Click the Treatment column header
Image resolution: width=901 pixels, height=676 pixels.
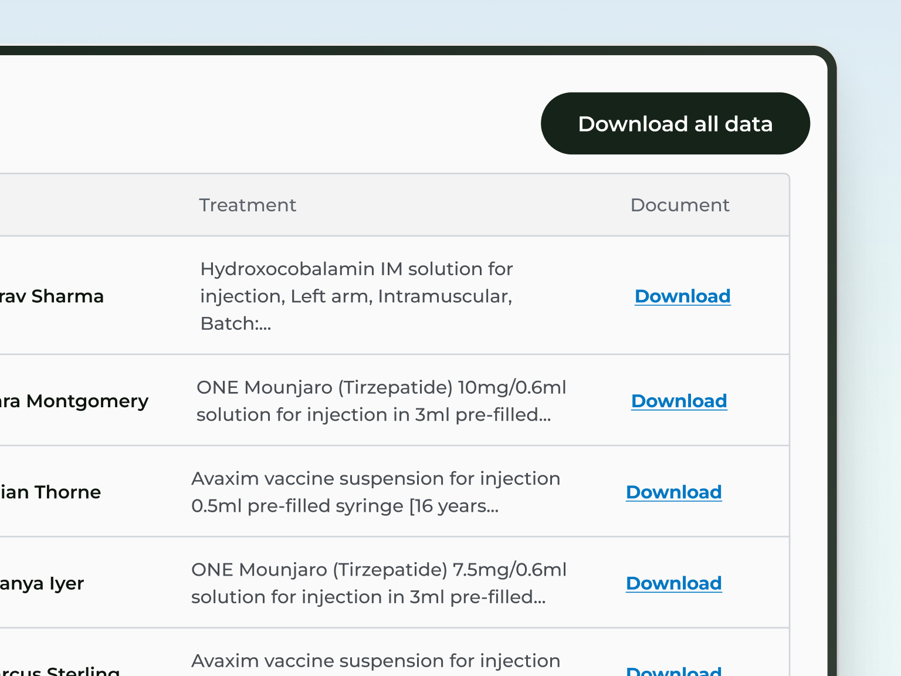coord(248,205)
